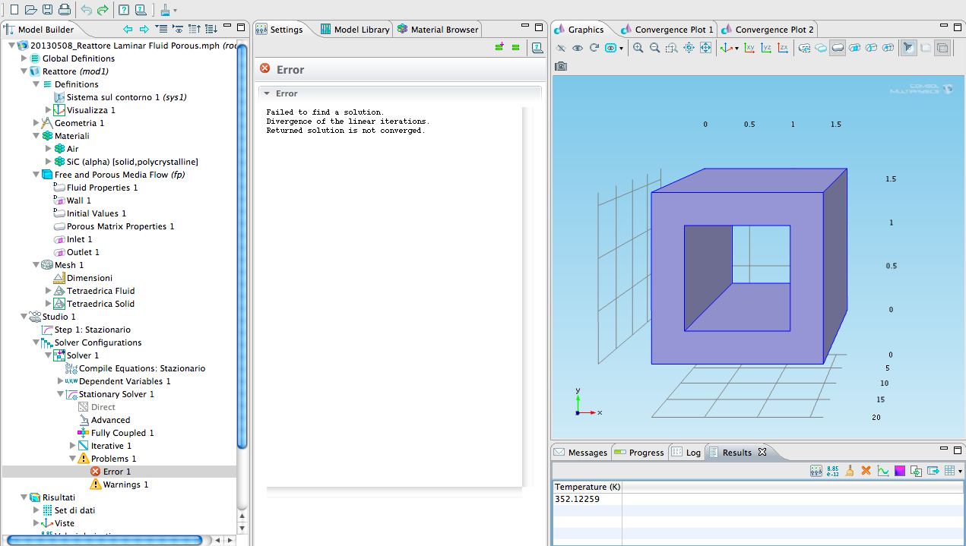
Task: Toggle the wireframe rendering button
Action: coord(942,48)
